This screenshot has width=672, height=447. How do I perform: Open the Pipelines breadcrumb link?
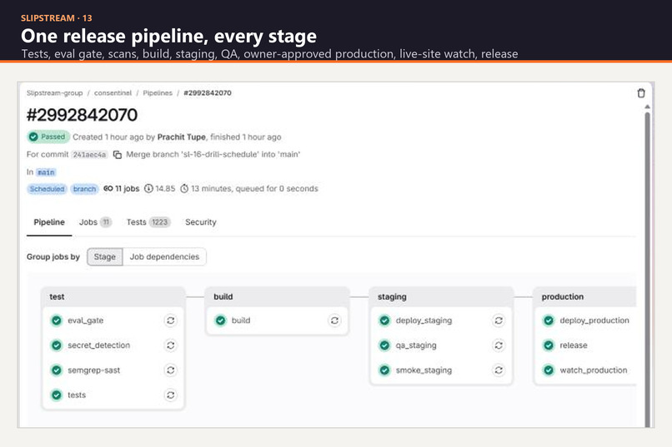(158, 93)
